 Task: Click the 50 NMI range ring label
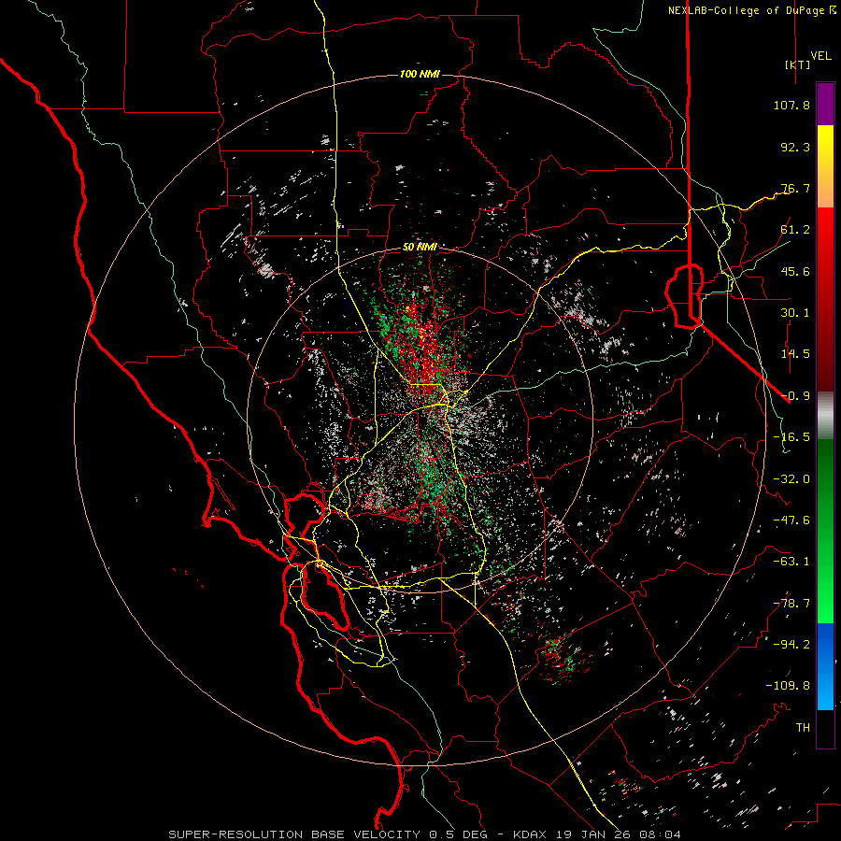click(420, 248)
